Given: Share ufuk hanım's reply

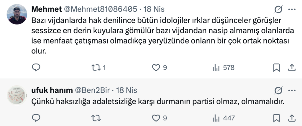Looking at the screenshot, I should 291,118.
